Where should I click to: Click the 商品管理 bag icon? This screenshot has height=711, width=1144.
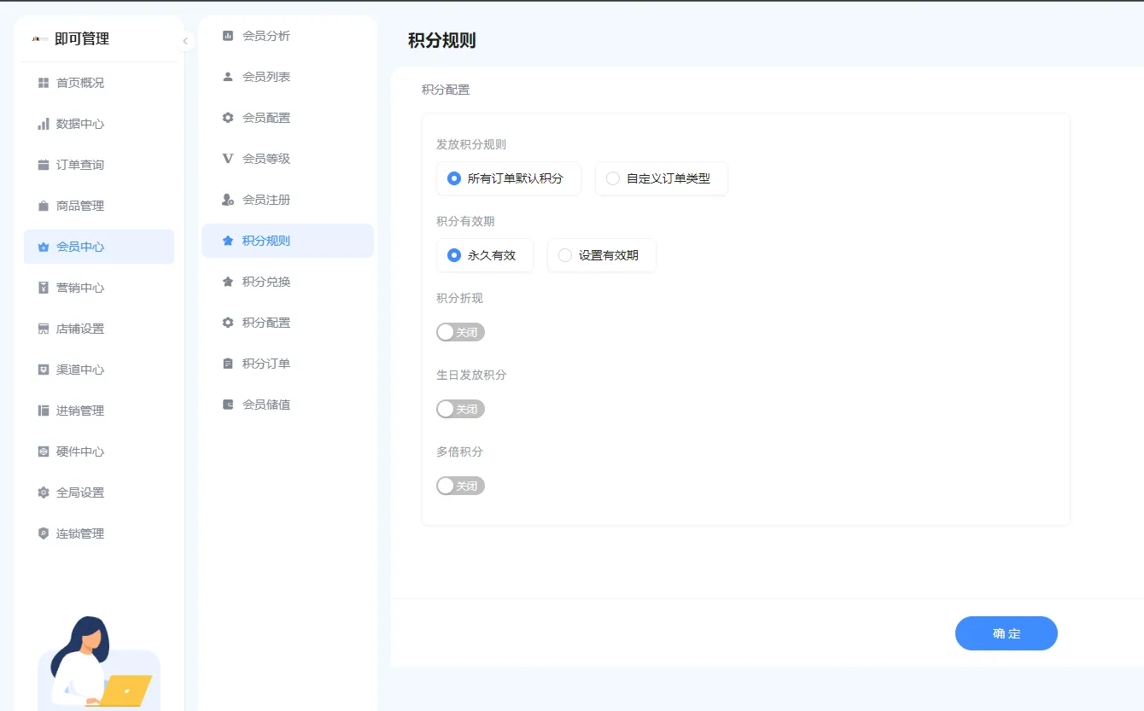coord(44,206)
